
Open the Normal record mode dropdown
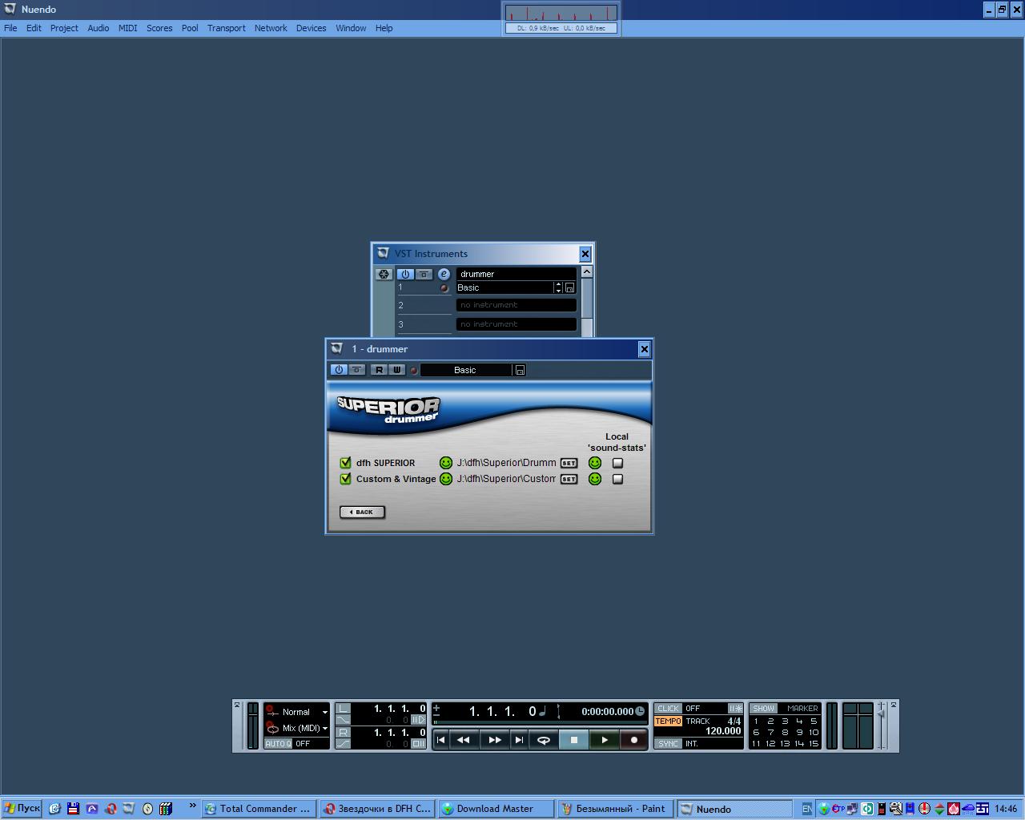[297, 712]
